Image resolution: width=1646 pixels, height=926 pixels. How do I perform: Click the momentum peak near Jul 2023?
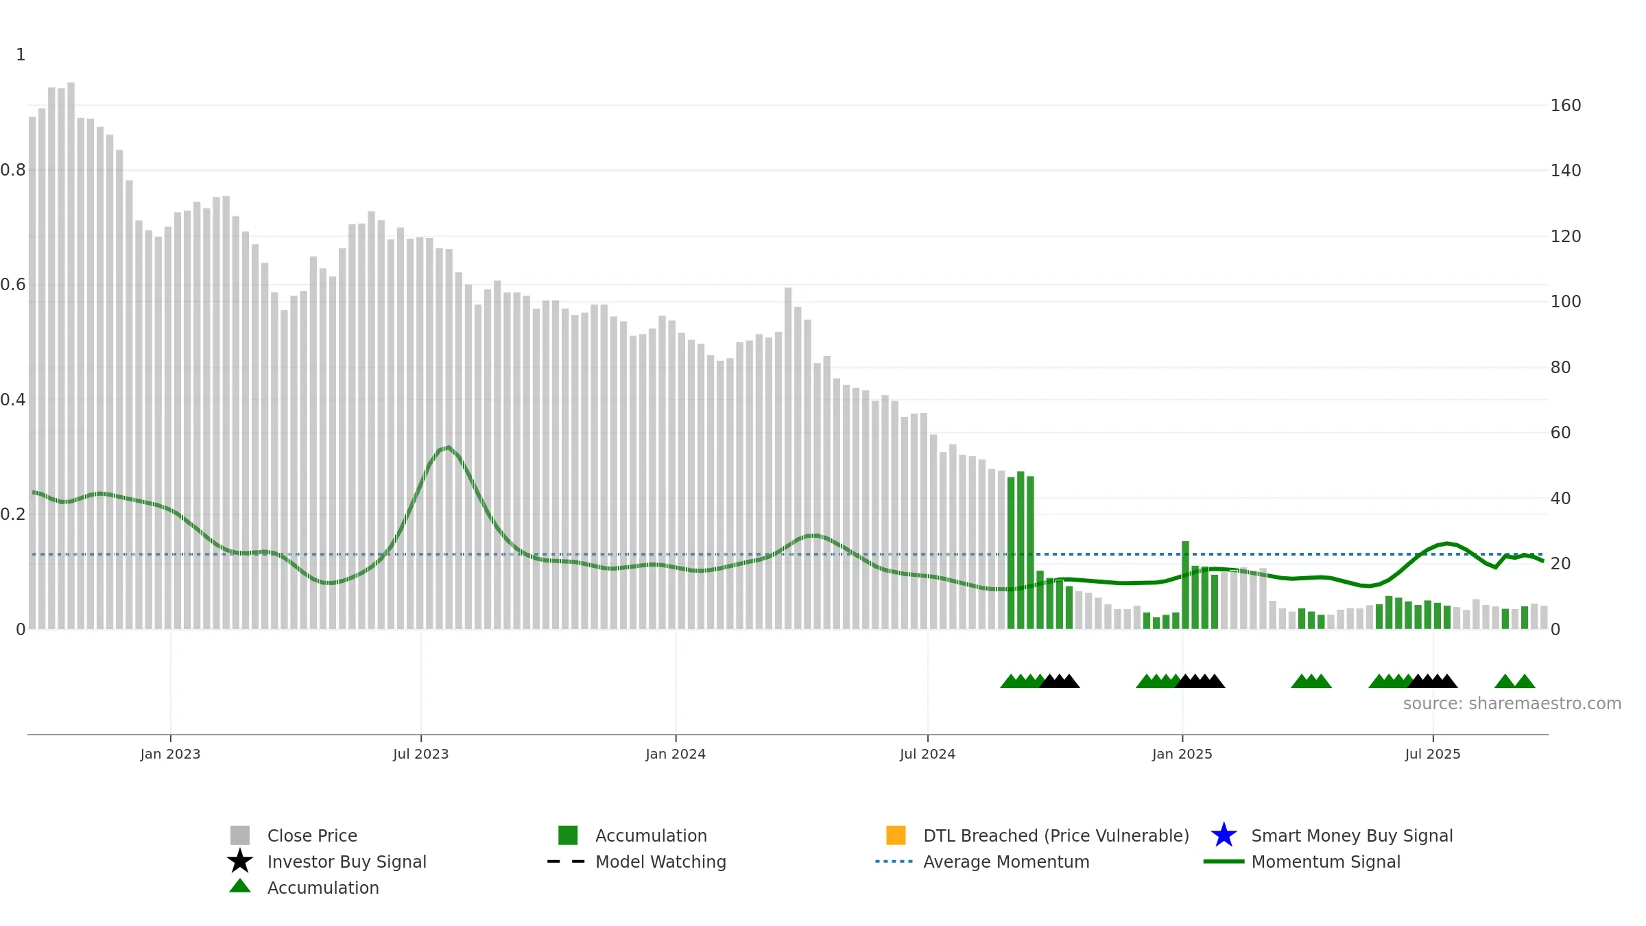(x=448, y=448)
